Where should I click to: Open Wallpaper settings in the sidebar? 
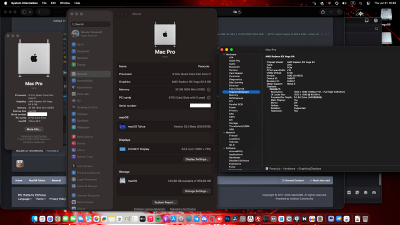83,127
